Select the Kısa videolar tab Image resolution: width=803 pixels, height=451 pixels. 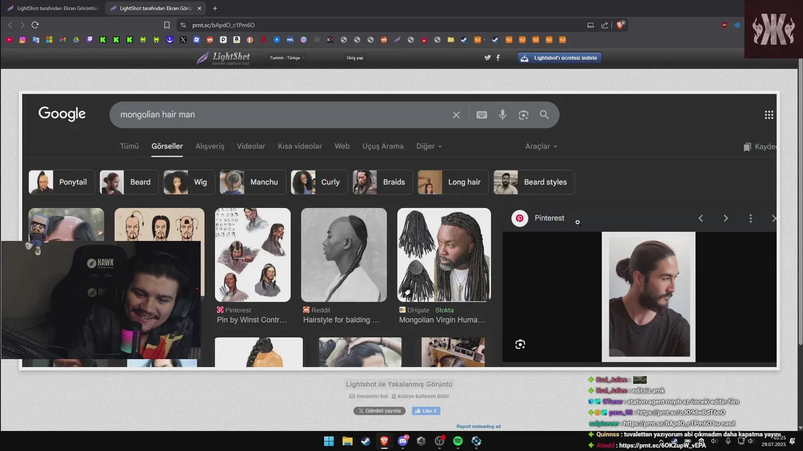(300, 146)
